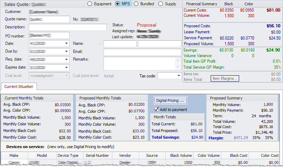The height and width of the screenshot is (167, 283).
Task: Switch to the Current Situation tab
Action: (x=19, y=86)
